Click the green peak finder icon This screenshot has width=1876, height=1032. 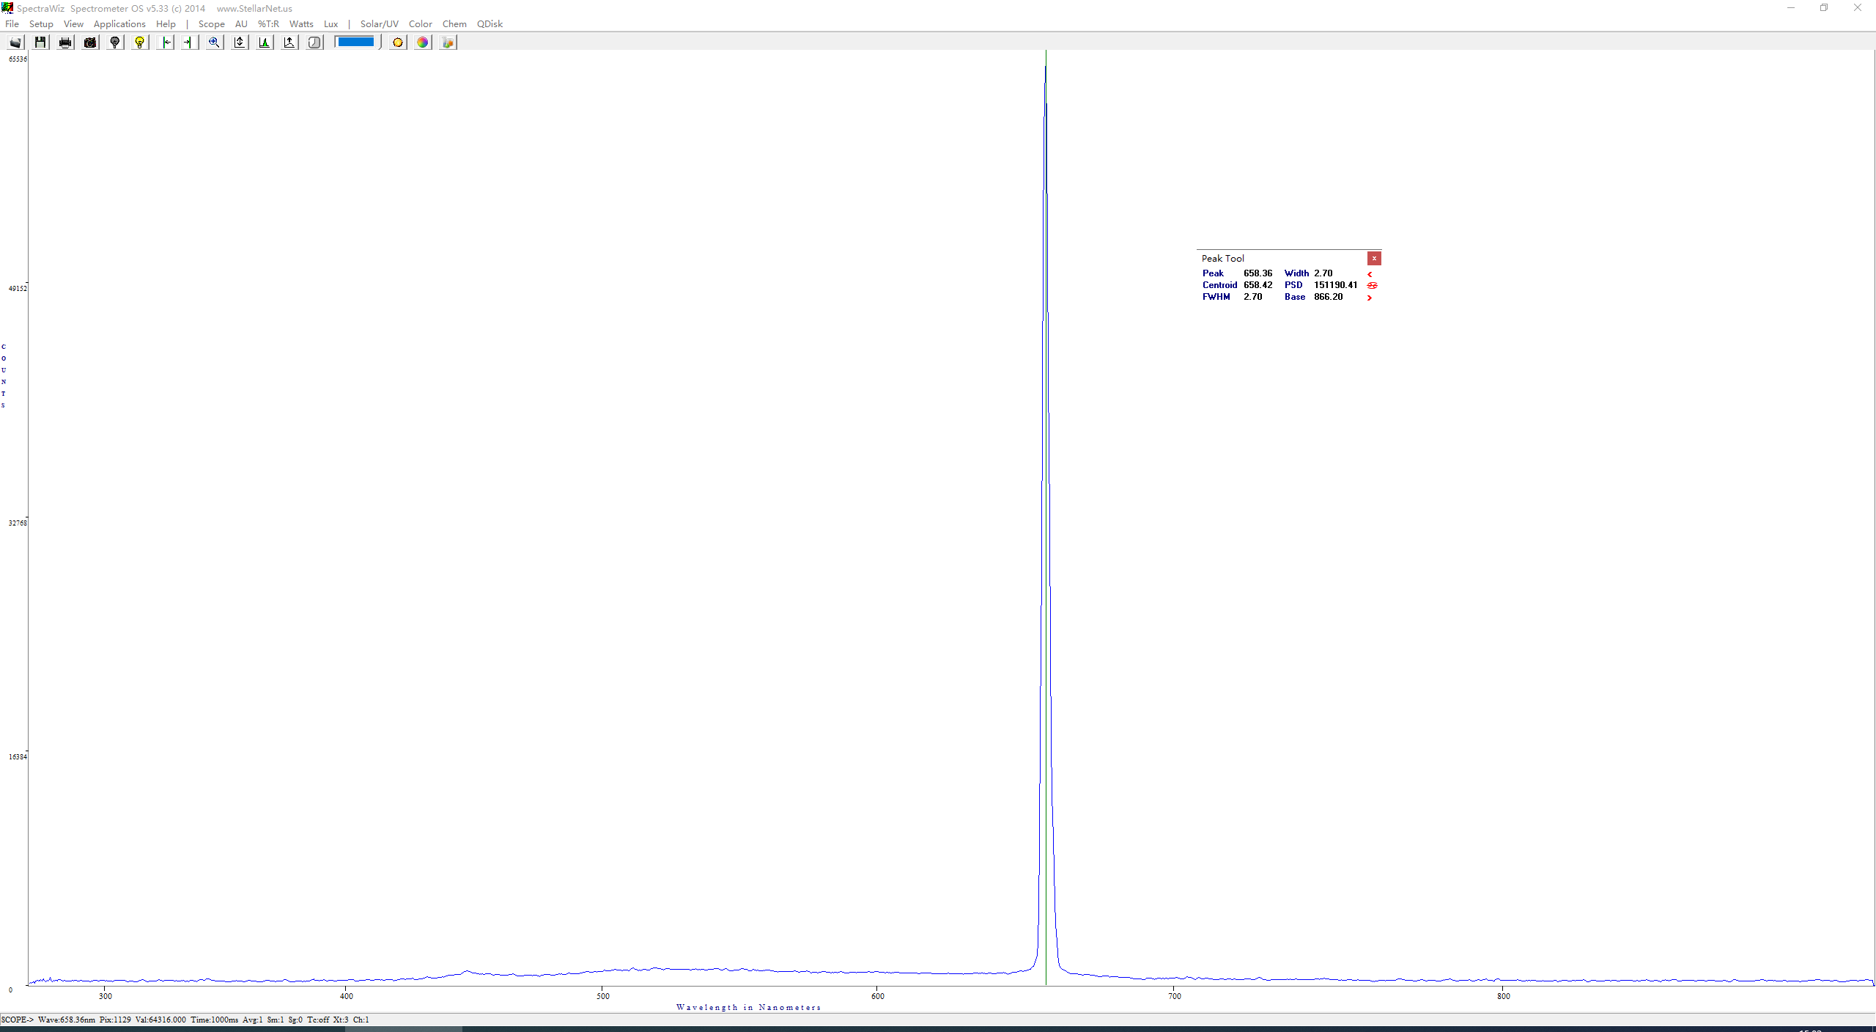(265, 43)
